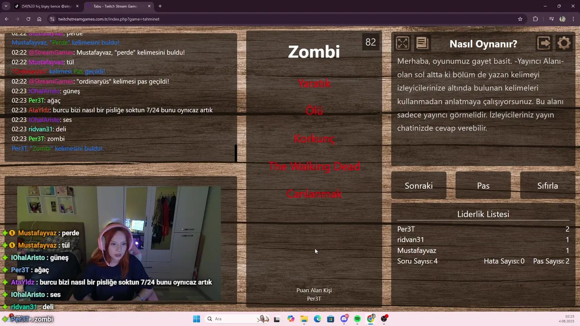
Task: Open Microsoft Edge from the taskbar
Action: point(317,319)
